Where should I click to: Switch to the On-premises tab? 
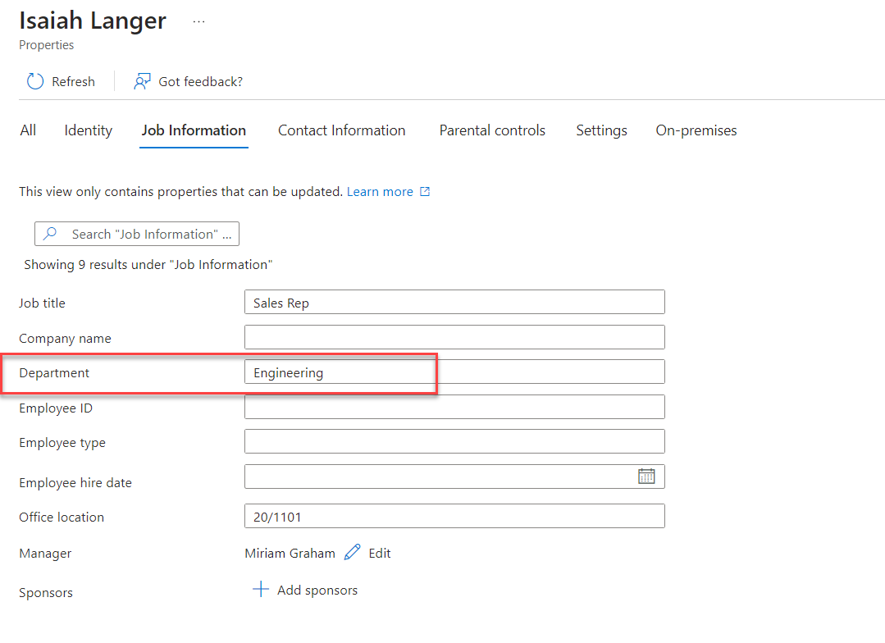tap(696, 130)
